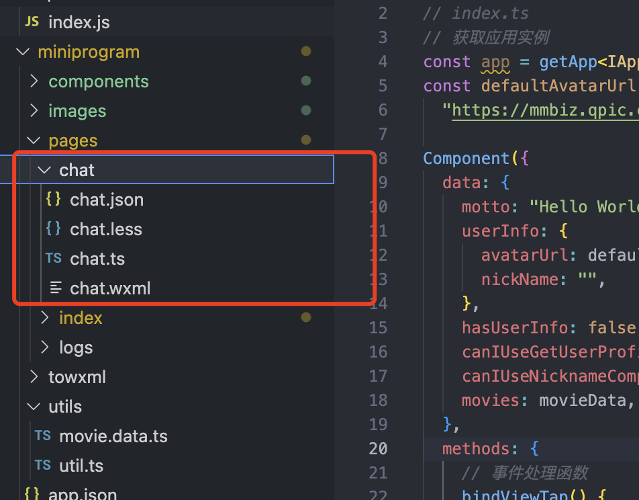The height and width of the screenshot is (500, 639).
Task: Click line number 20 in the gutter
Action: coord(378,448)
